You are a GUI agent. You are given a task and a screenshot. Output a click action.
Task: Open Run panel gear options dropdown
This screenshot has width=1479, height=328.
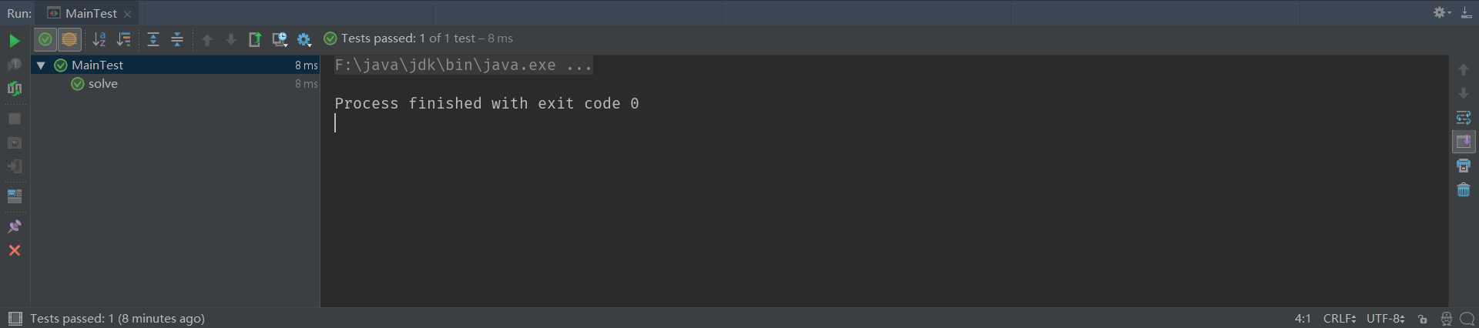tap(1442, 12)
